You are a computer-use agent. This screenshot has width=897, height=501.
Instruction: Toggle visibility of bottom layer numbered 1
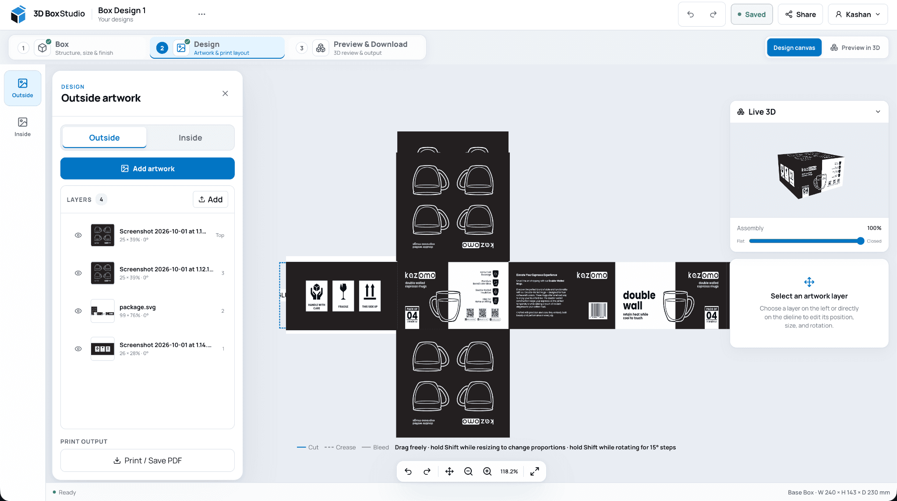click(78, 349)
